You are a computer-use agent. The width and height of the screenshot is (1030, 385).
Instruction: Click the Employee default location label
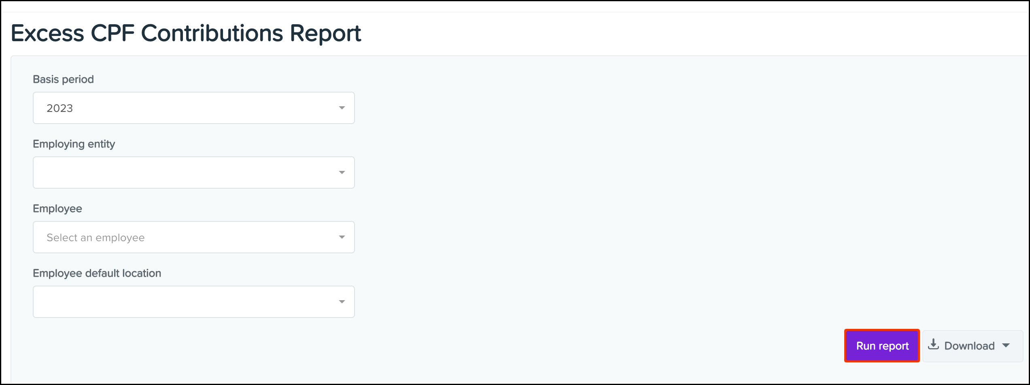[97, 273]
